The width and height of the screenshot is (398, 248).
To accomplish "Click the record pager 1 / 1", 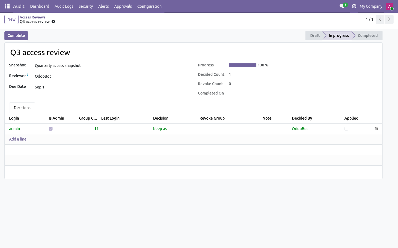I will coord(370,19).
